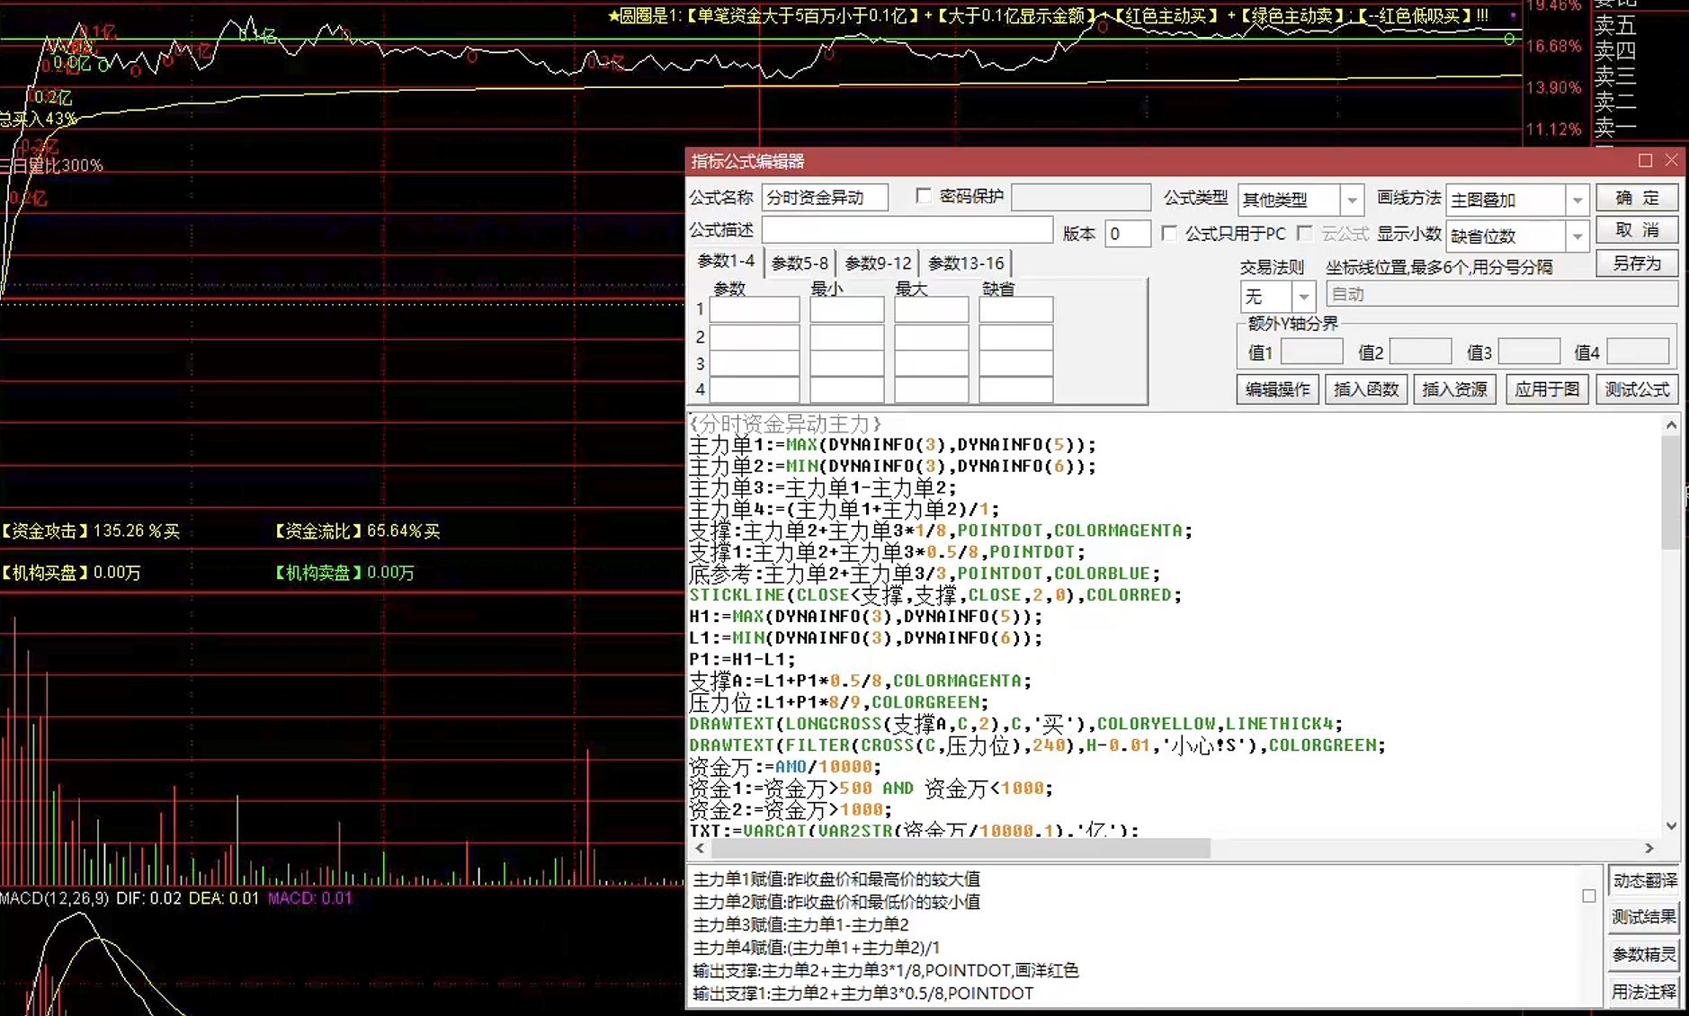Image resolution: width=1689 pixels, height=1016 pixels.
Task: Click 卖五 order book row
Action: 1615,25
